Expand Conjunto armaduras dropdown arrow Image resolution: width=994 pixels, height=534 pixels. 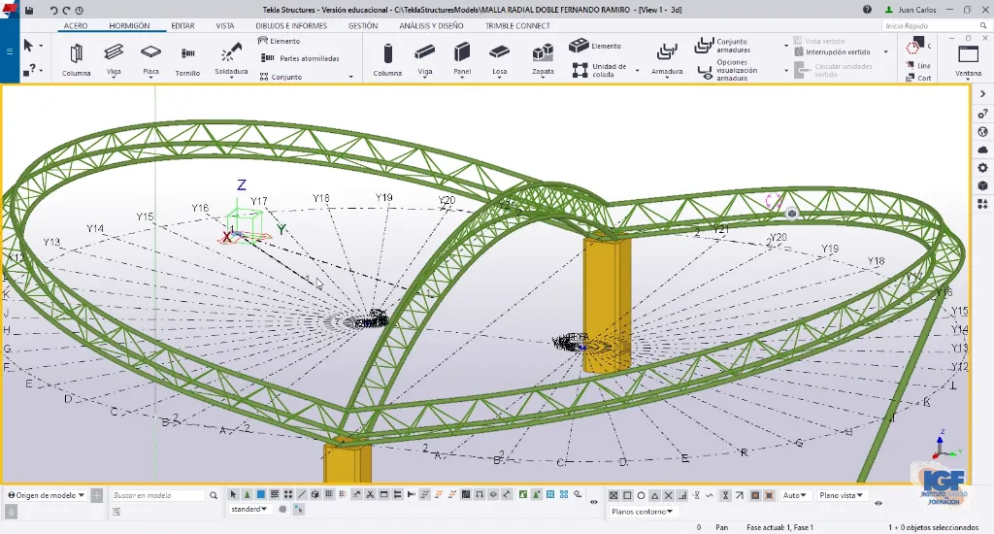[786, 46]
